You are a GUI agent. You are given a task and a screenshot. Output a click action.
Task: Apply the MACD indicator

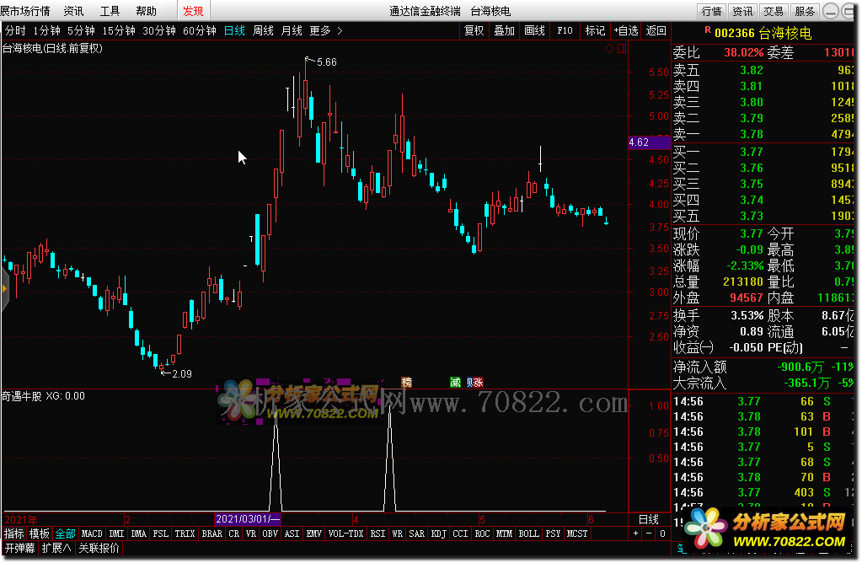tap(92, 534)
